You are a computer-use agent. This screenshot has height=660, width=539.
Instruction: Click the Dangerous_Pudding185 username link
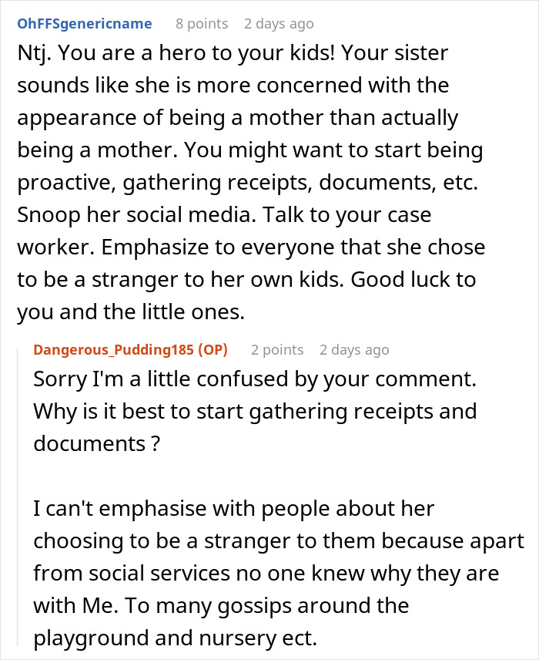[x=114, y=349]
